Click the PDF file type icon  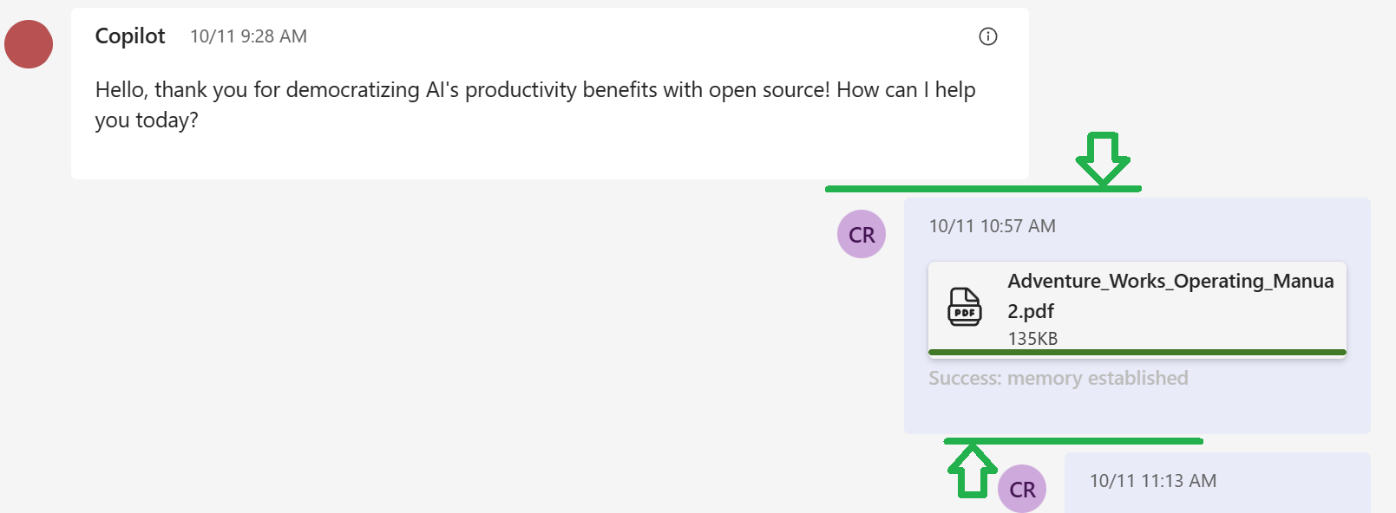(x=964, y=307)
